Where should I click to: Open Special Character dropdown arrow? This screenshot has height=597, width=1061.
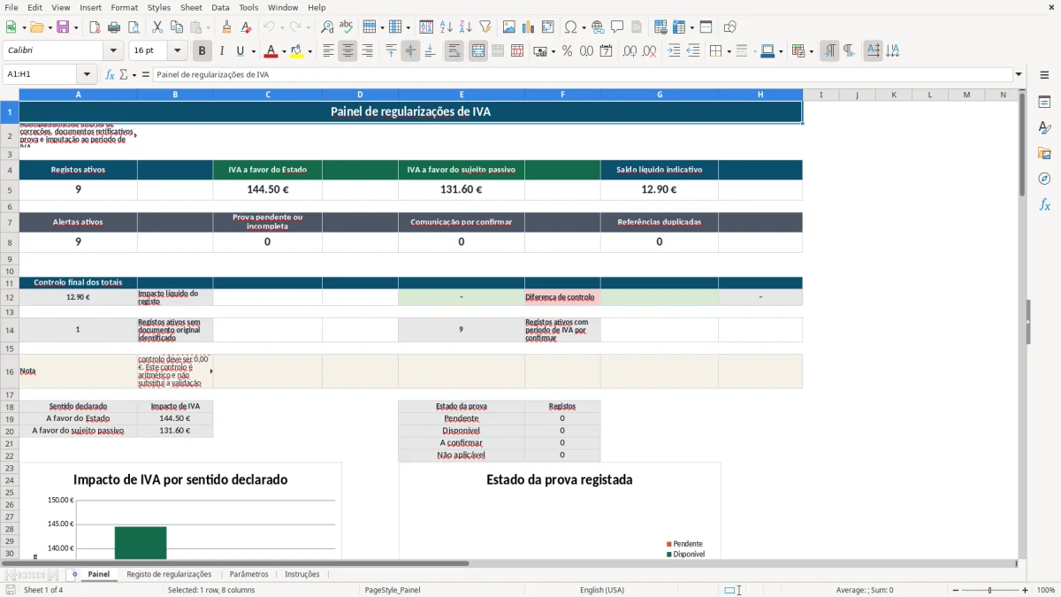584,27
